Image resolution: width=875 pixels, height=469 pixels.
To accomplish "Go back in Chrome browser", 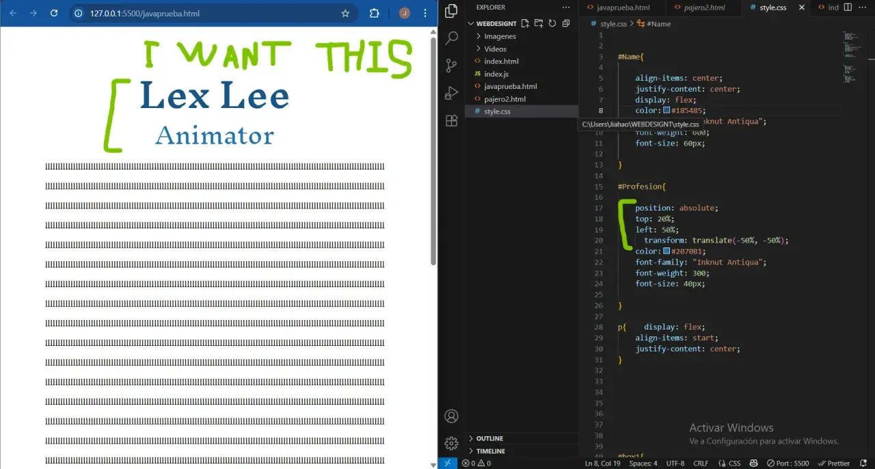I will [x=13, y=13].
